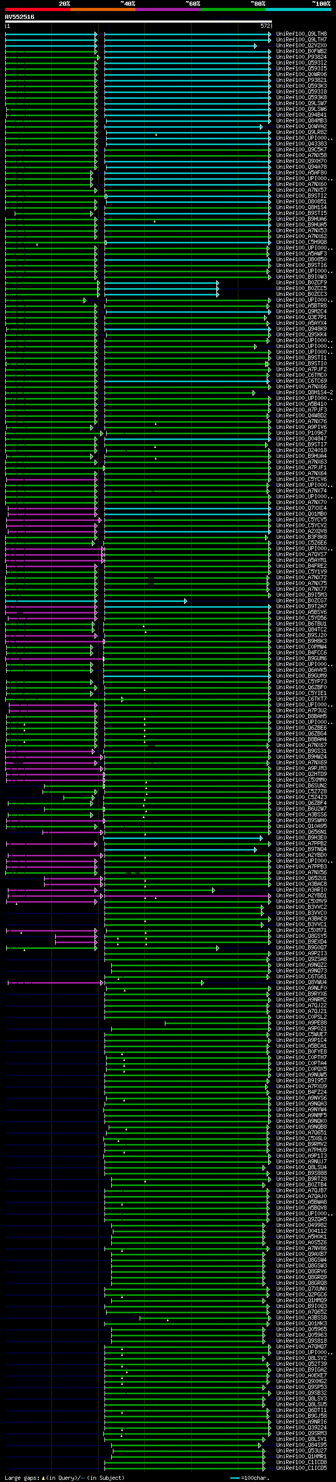Click the white query sequence bar
Image resolution: width=336 pixels, height=1482 pixels.
click(139, 22)
